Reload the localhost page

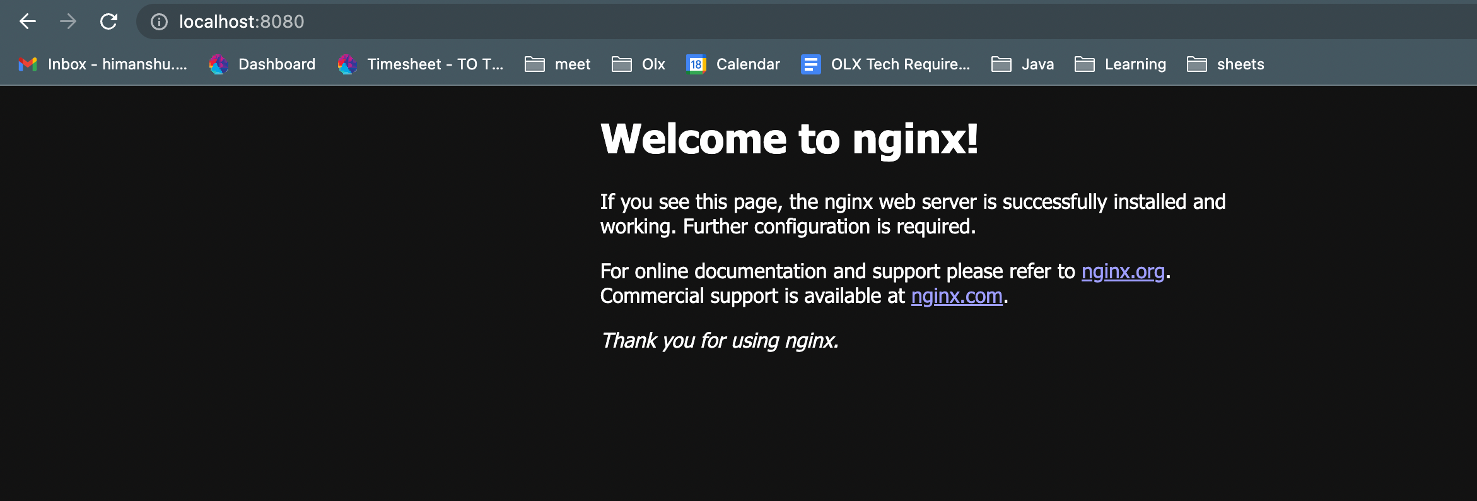[x=108, y=21]
